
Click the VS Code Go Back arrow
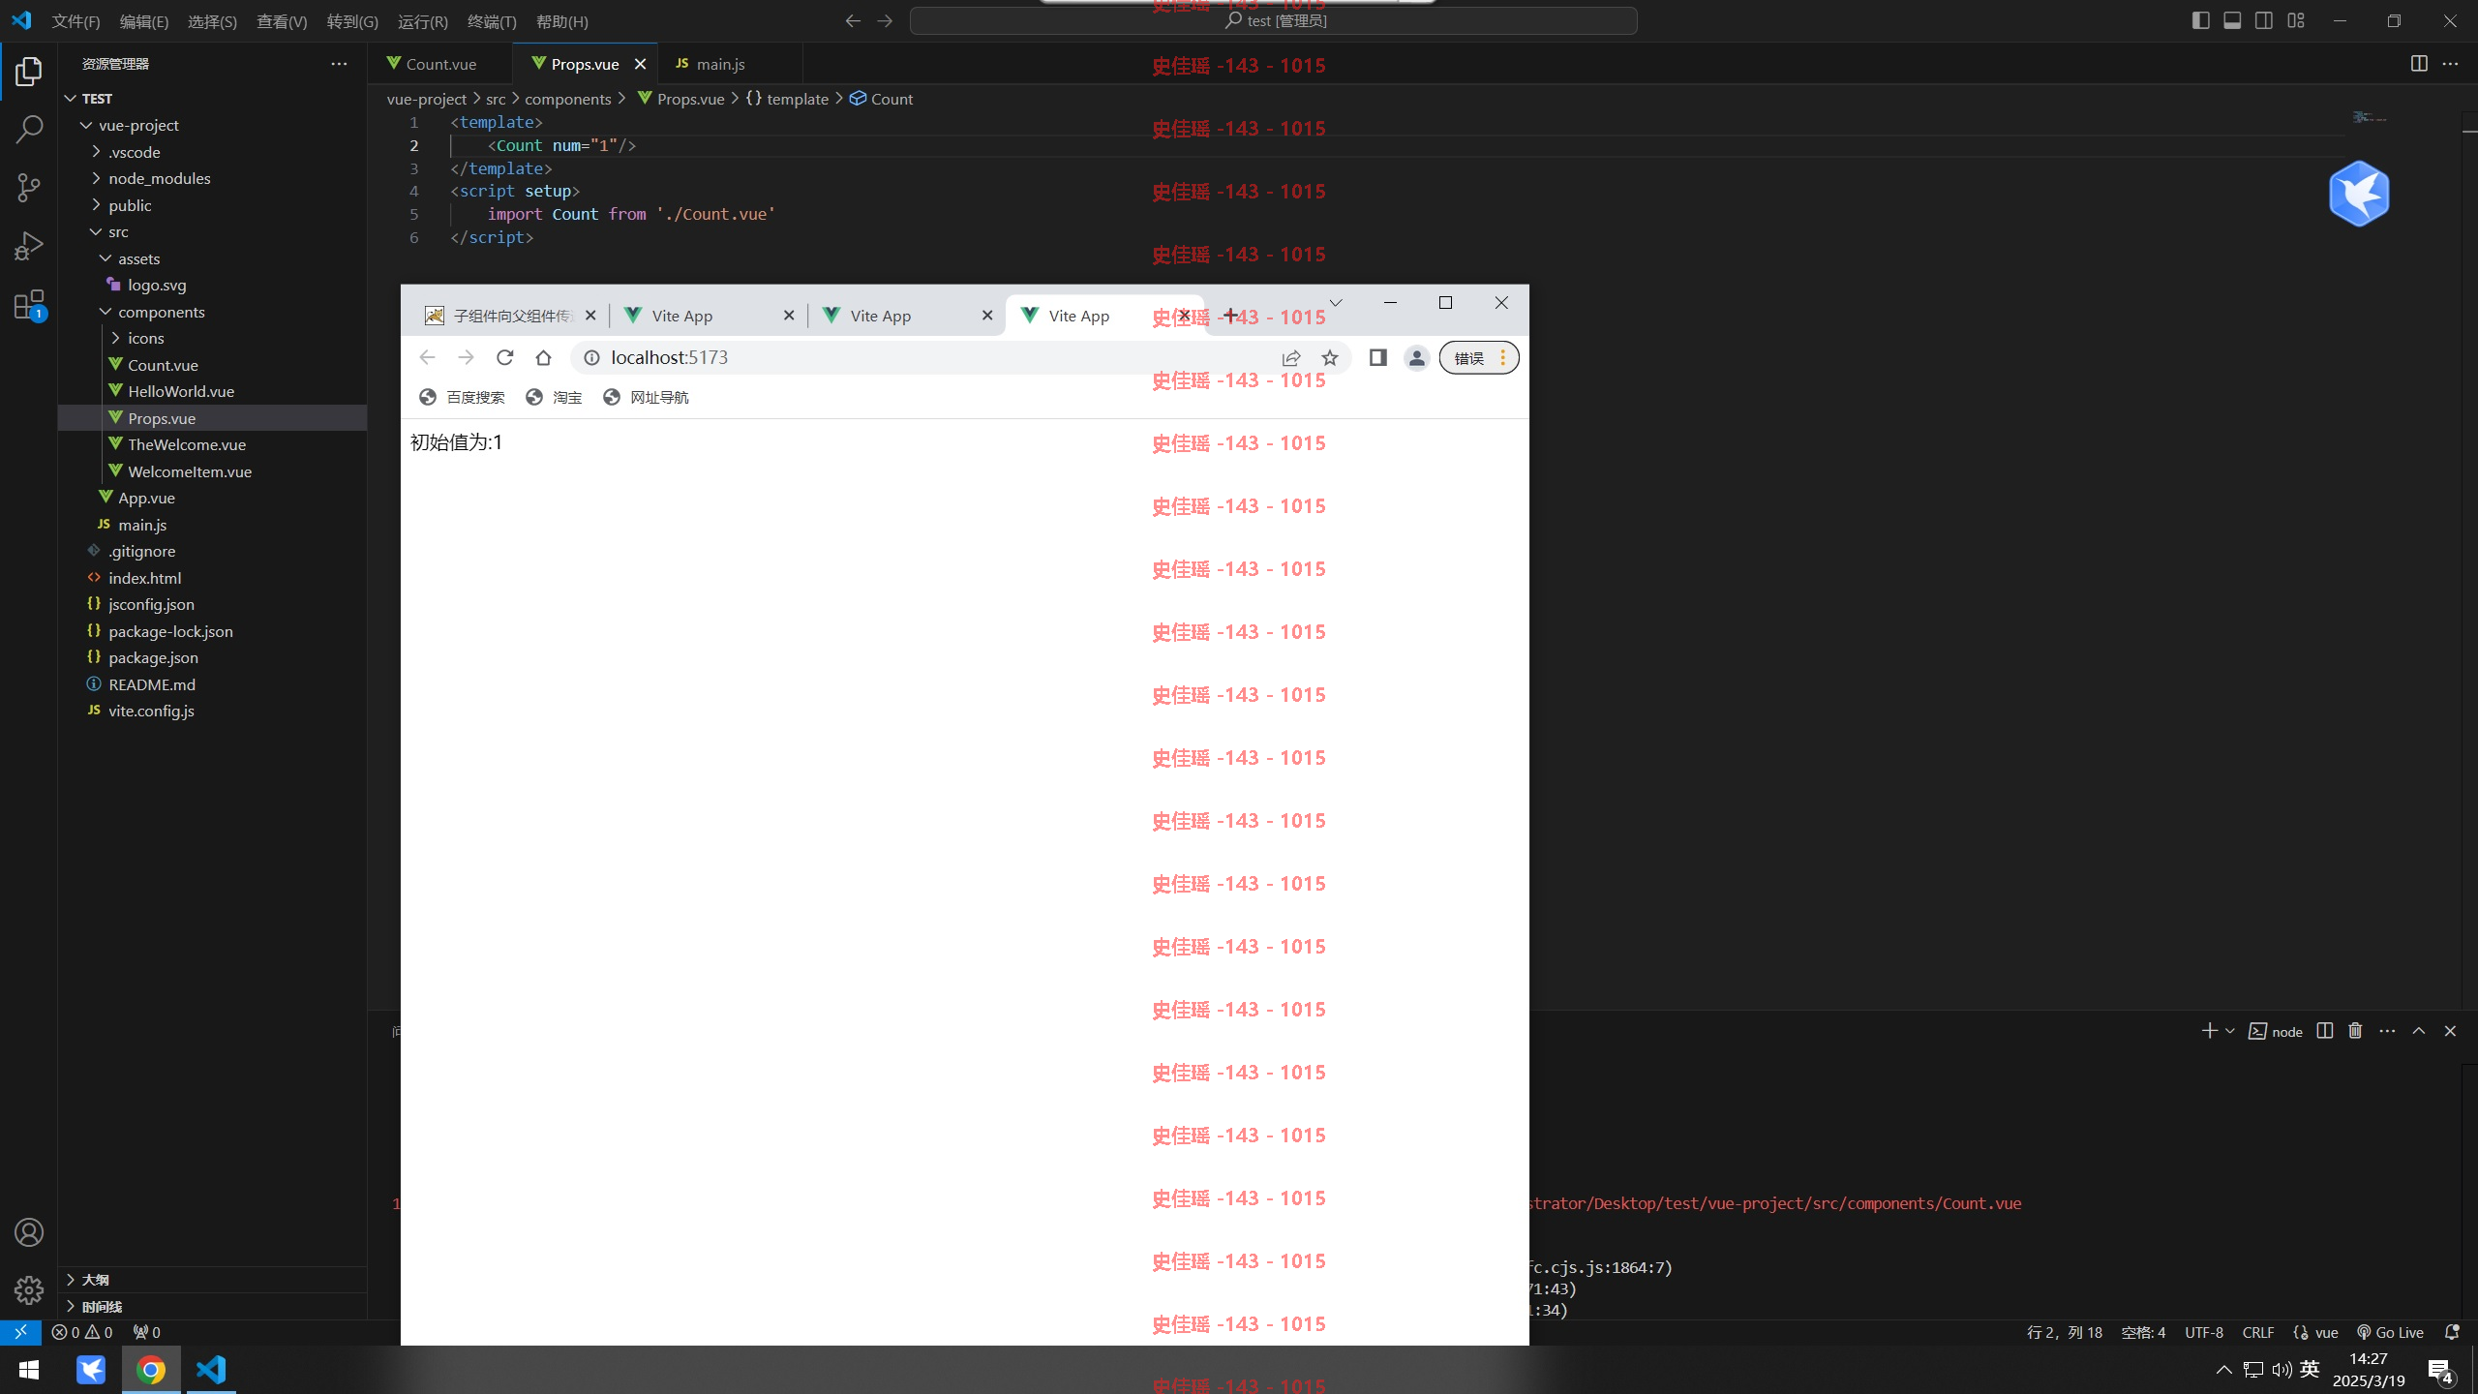pyautogui.click(x=853, y=20)
